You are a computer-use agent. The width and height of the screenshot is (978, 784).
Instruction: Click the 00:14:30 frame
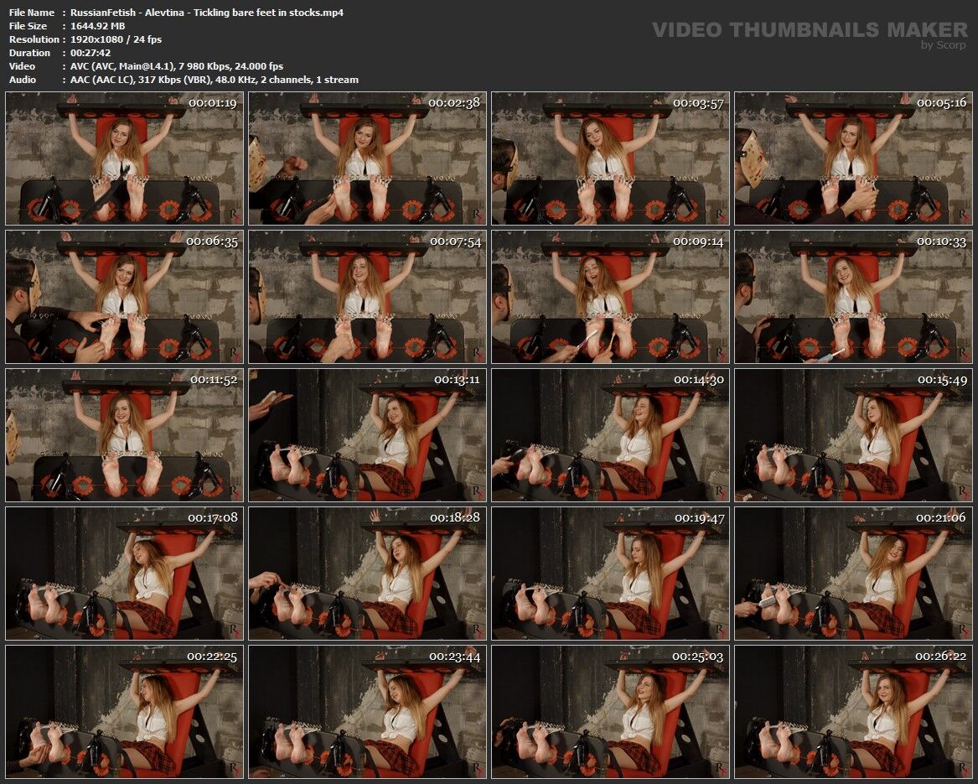(x=610, y=435)
